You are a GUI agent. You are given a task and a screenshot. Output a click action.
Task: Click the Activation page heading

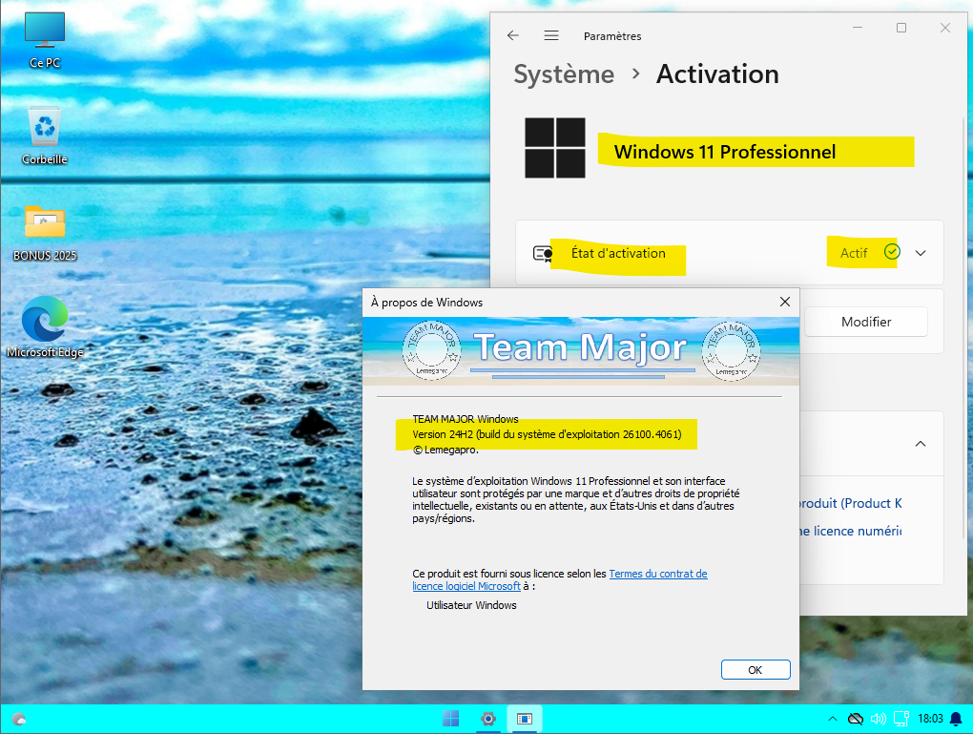point(717,73)
